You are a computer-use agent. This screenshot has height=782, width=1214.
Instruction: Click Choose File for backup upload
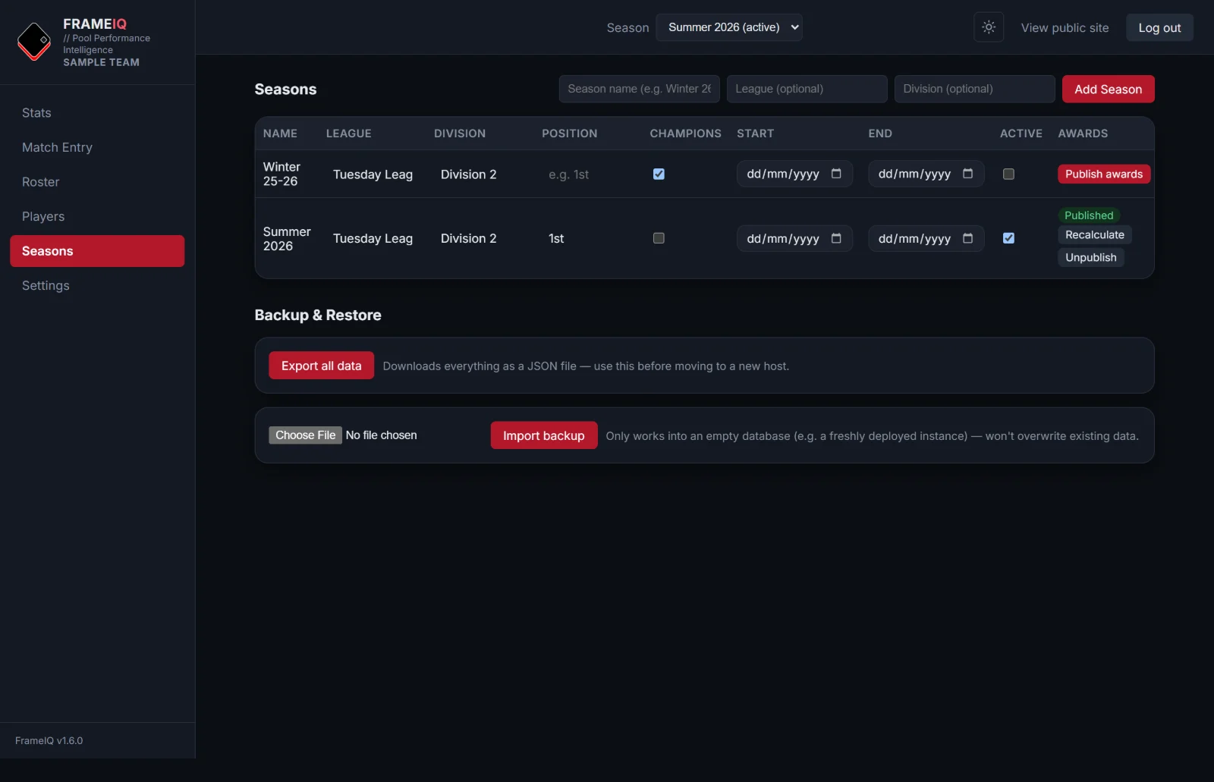305,435
